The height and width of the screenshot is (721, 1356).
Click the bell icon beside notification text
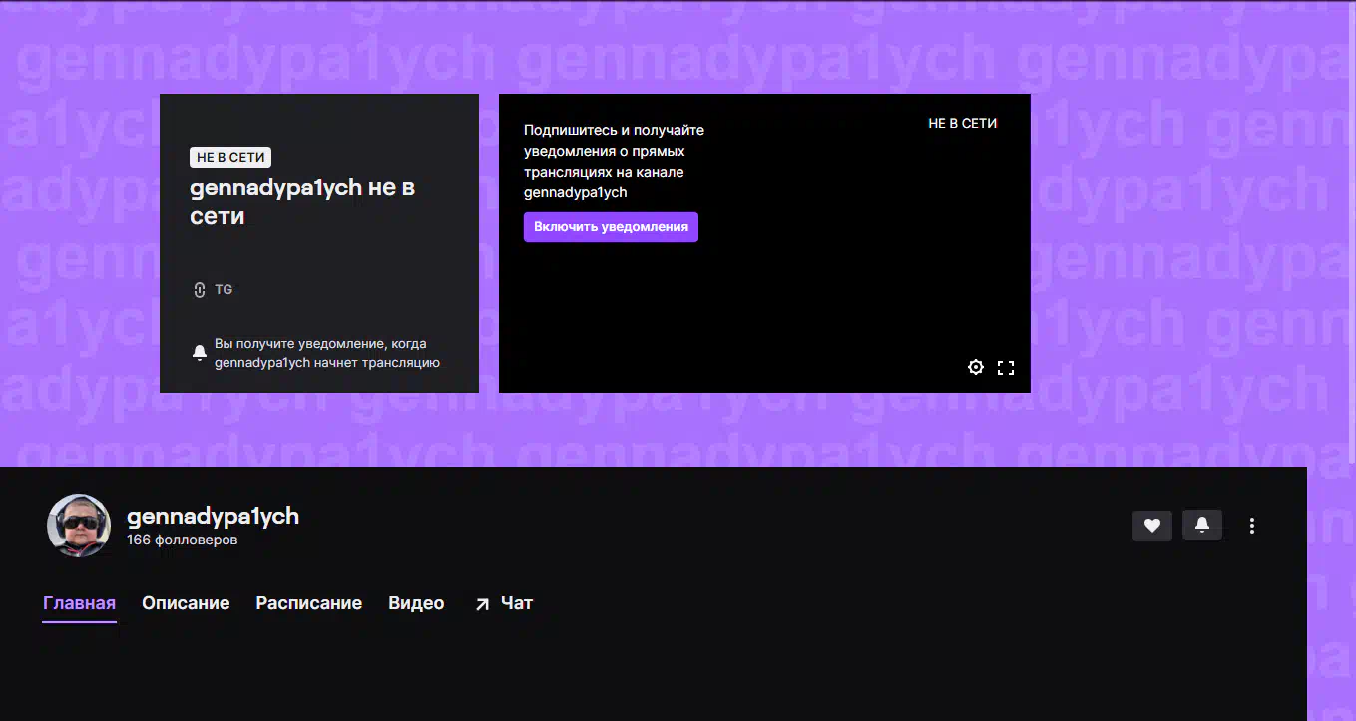(x=200, y=352)
